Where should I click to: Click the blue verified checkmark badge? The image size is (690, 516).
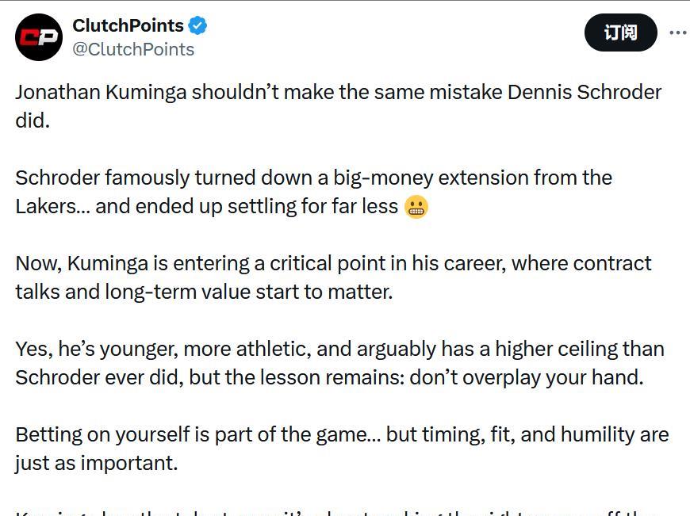pyautogui.click(x=197, y=25)
